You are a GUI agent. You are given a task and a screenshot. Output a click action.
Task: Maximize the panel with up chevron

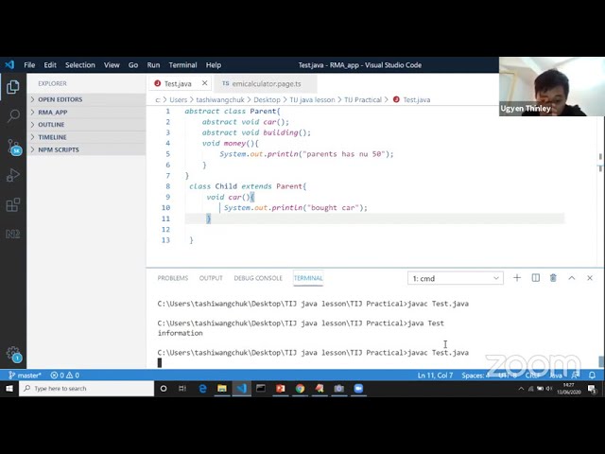[x=572, y=278]
